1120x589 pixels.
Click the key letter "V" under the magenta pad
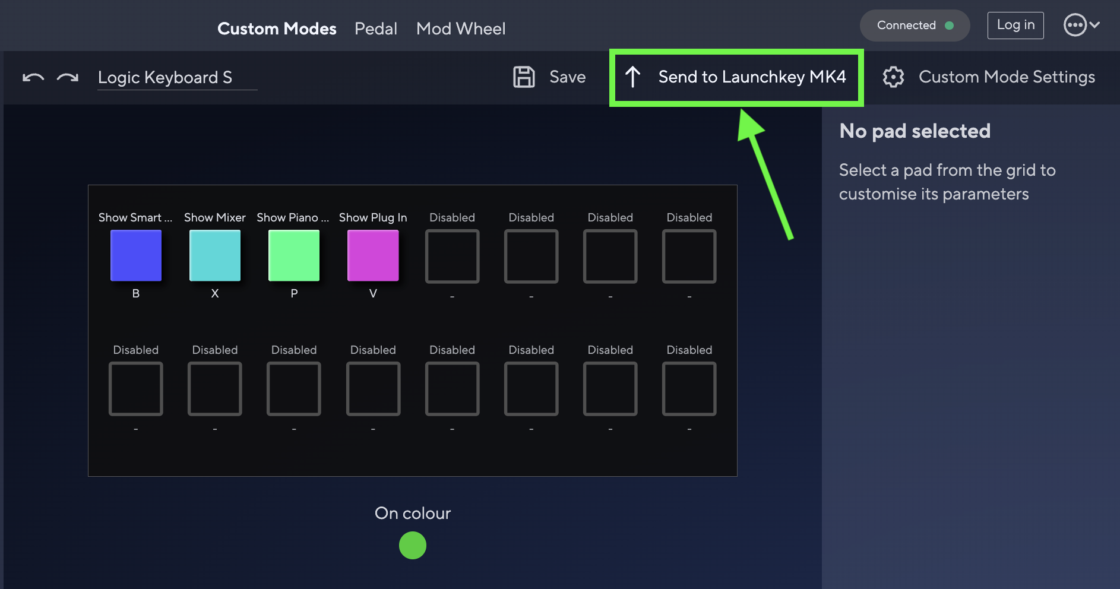click(373, 293)
